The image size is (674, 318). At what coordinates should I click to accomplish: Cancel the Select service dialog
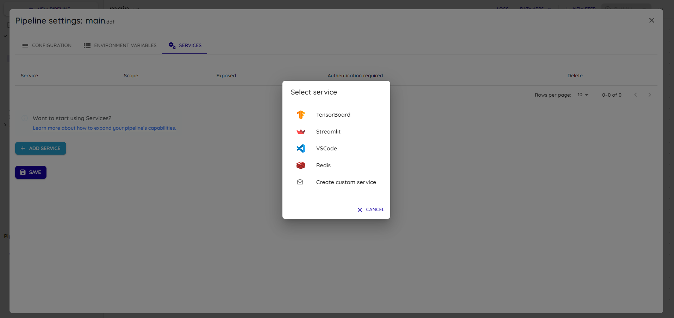tap(371, 209)
